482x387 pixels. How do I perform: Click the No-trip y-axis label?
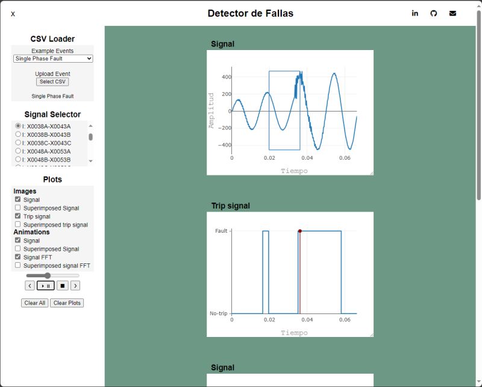click(x=219, y=313)
